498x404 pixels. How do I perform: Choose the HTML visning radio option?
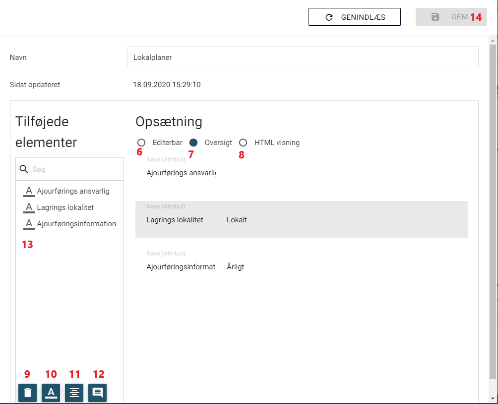(x=243, y=143)
